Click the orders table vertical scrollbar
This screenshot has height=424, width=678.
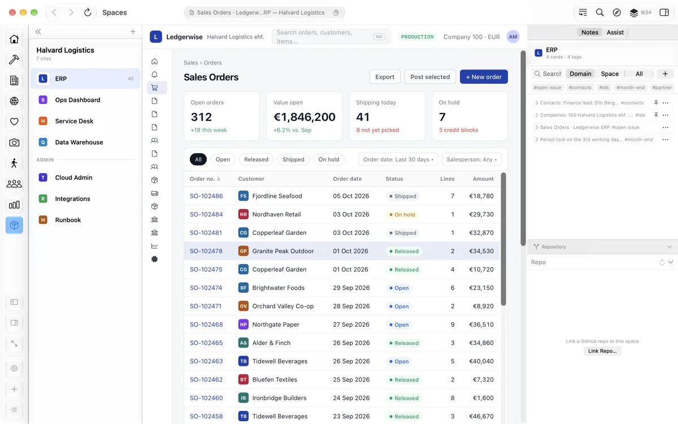tap(503, 239)
